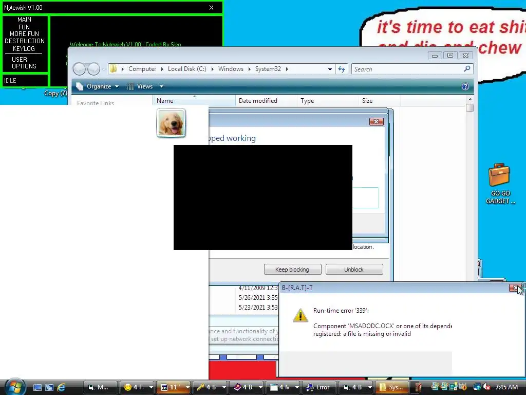This screenshot has width=526, height=395.
Task: Switch view with the Views button
Action: tap(140, 86)
